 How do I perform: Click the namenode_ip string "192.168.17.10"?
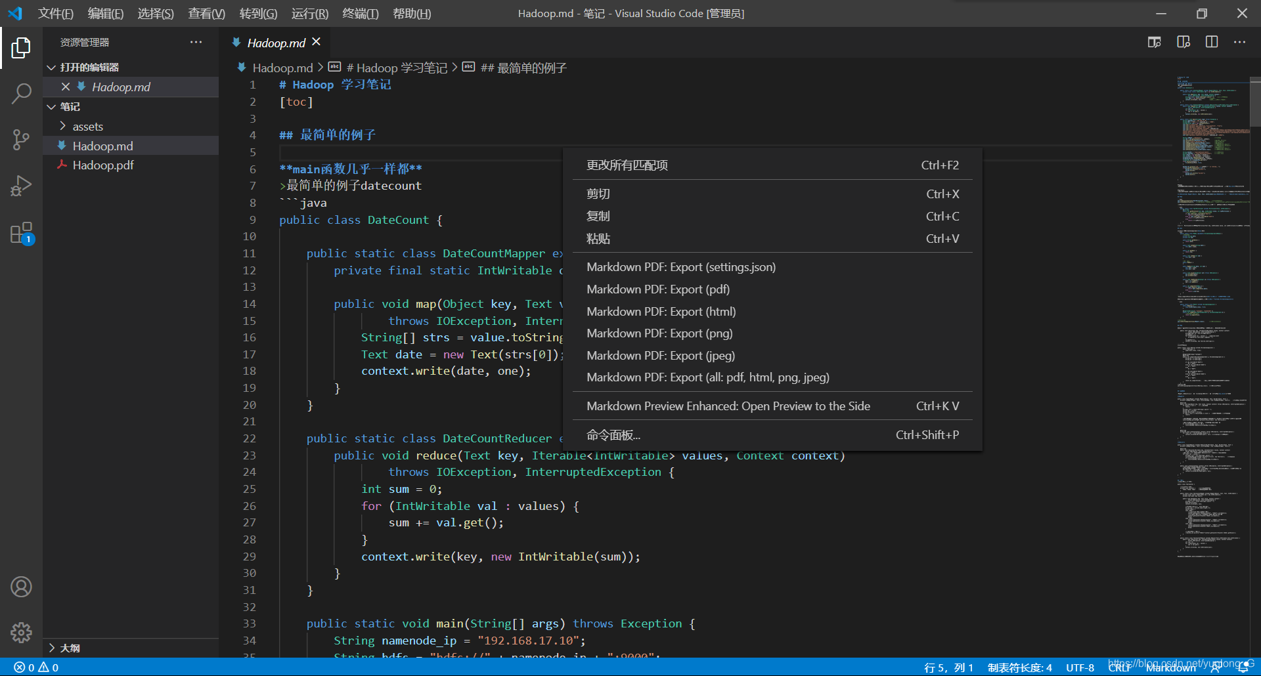[x=528, y=641]
